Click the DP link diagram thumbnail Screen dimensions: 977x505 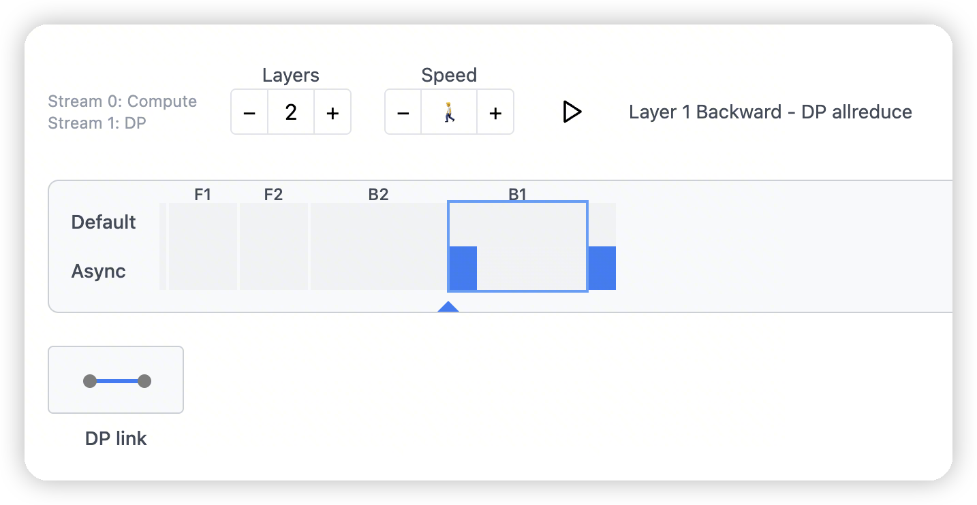(116, 380)
